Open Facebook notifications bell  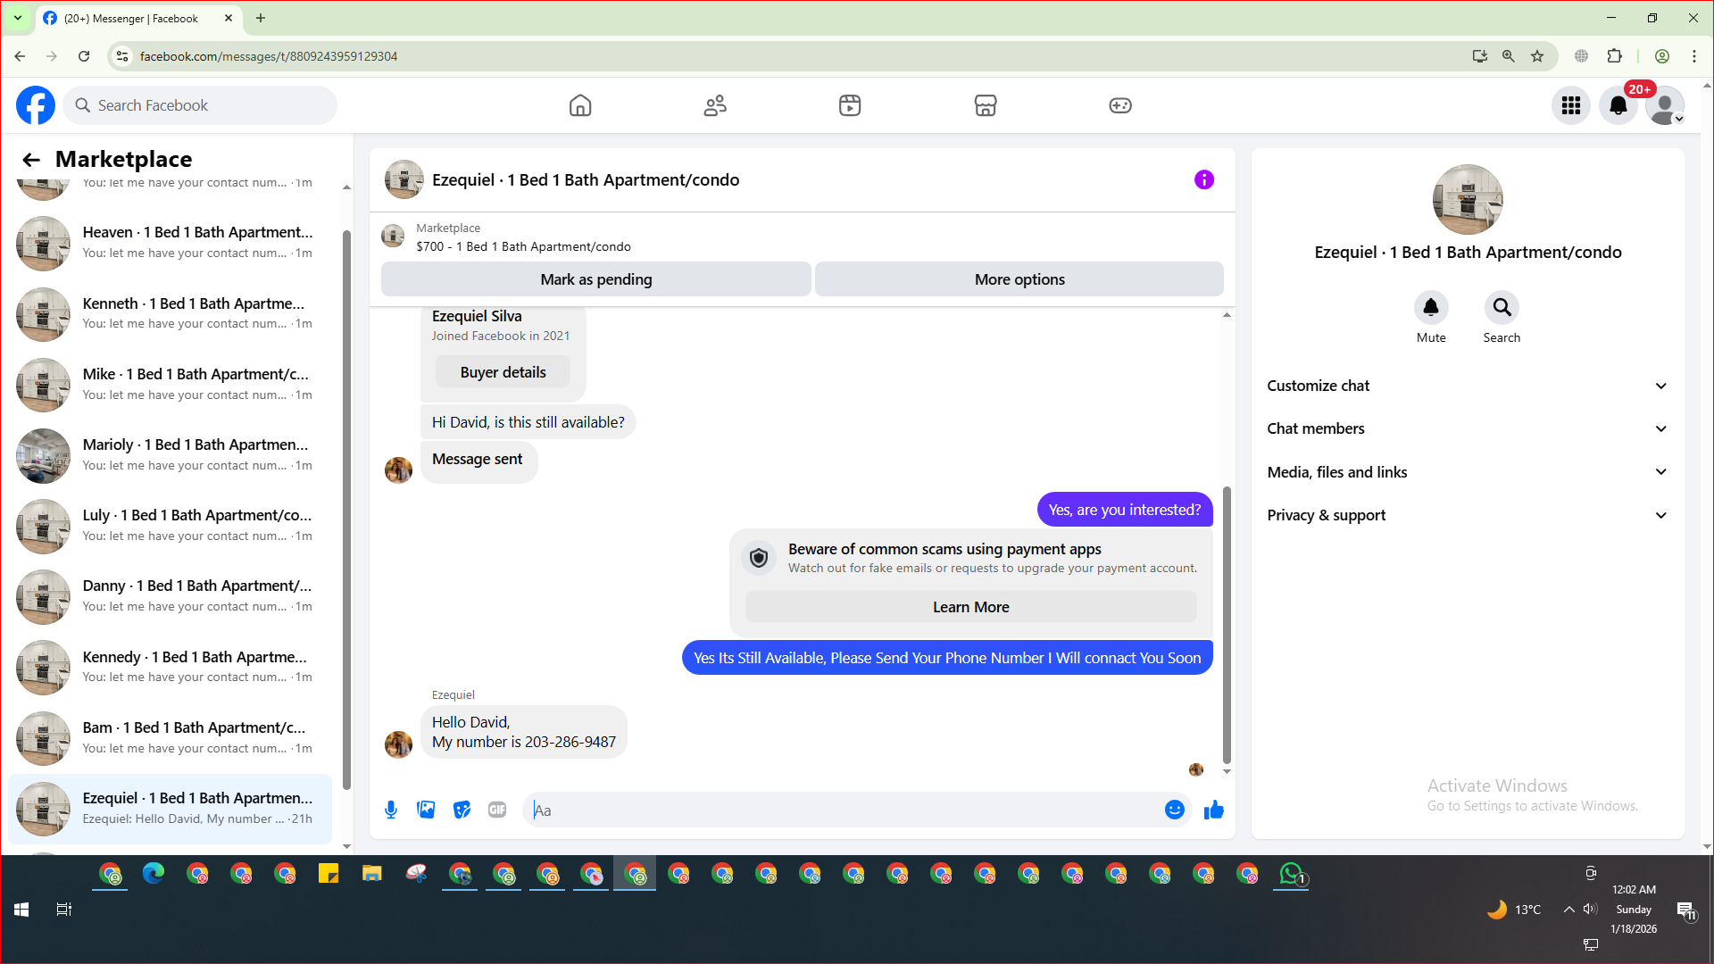pyautogui.click(x=1618, y=105)
